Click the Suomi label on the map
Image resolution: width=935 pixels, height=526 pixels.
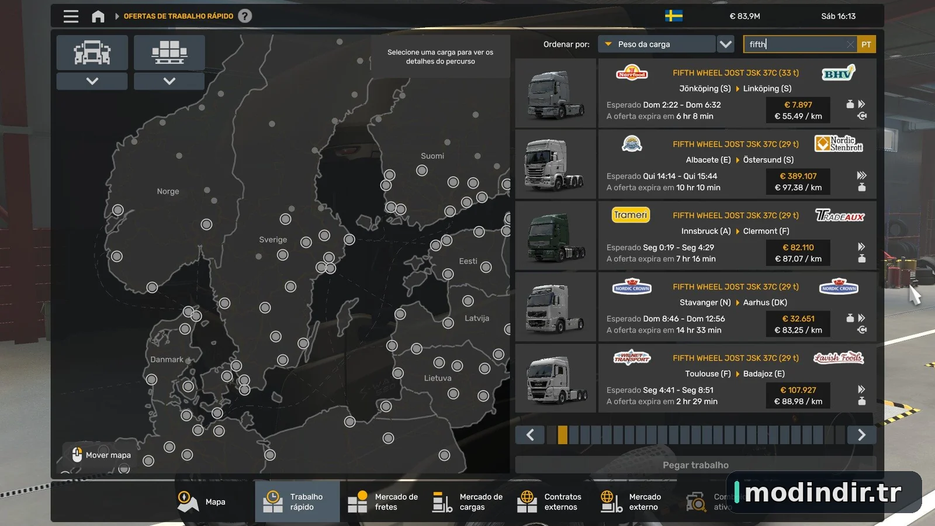[432, 156]
